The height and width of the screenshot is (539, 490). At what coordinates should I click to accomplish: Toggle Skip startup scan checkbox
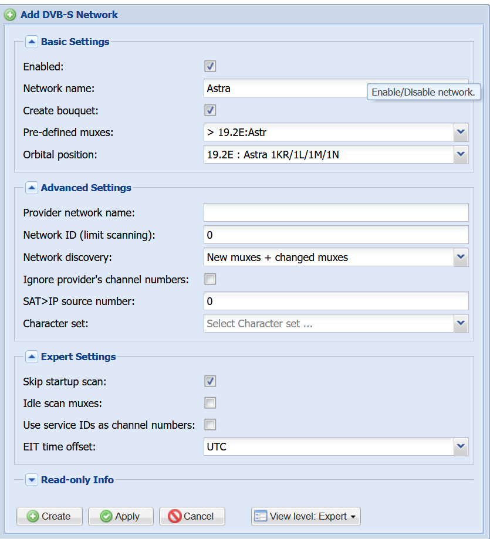click(210, 381)
